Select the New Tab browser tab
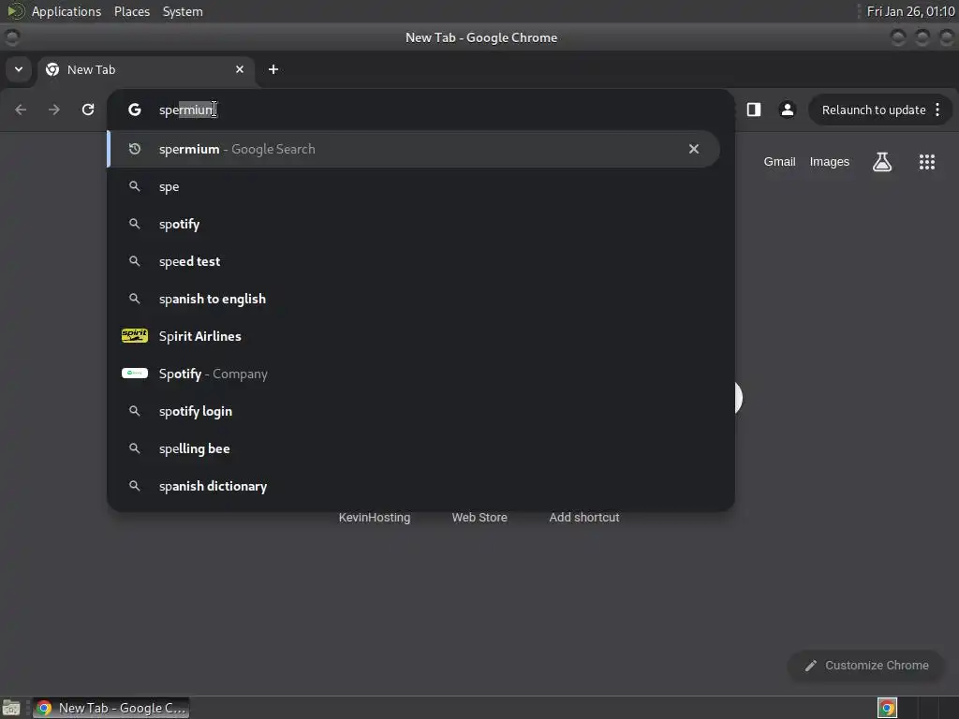The height and width of the screenshot is (719, 959). (145, 69)
